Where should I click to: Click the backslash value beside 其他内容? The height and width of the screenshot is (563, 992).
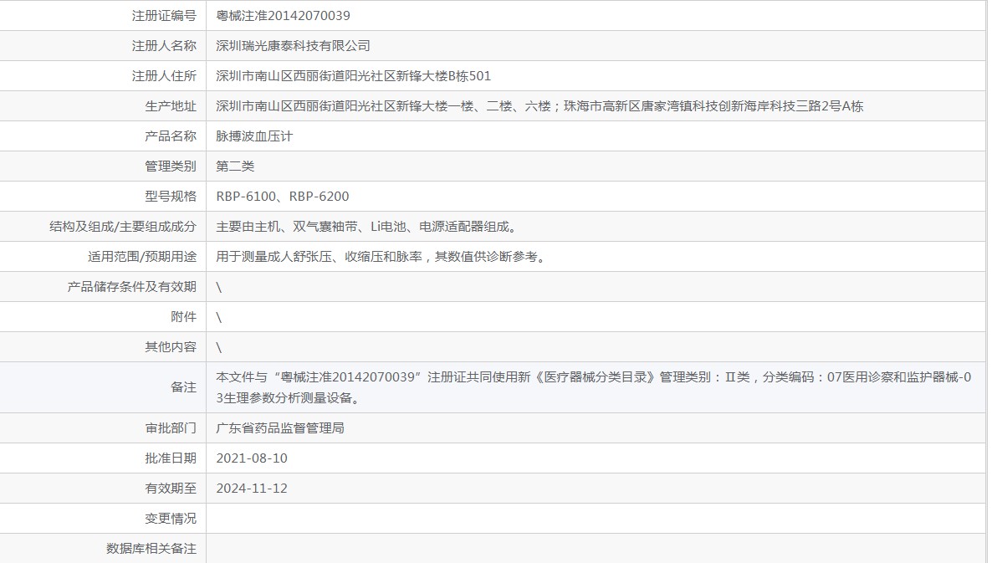pyautogui.click(x=219, y=348)
